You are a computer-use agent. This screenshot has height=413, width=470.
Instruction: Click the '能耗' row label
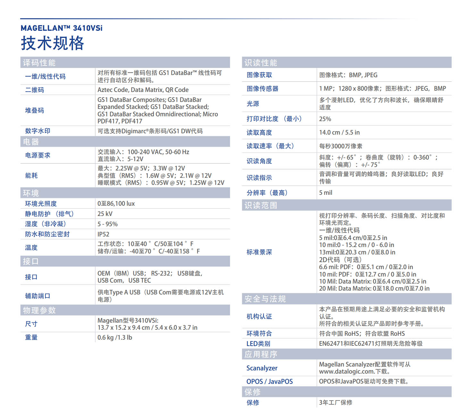pyautogui.click(x=31, y=176)
